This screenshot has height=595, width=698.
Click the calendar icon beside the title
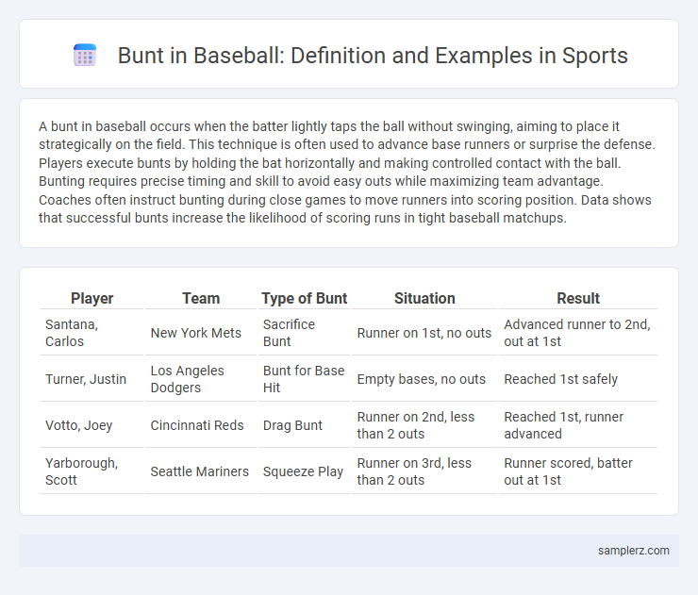[x=85, y=56]
